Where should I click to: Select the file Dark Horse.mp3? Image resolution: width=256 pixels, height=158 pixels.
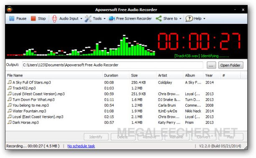(x=26, y=122)
